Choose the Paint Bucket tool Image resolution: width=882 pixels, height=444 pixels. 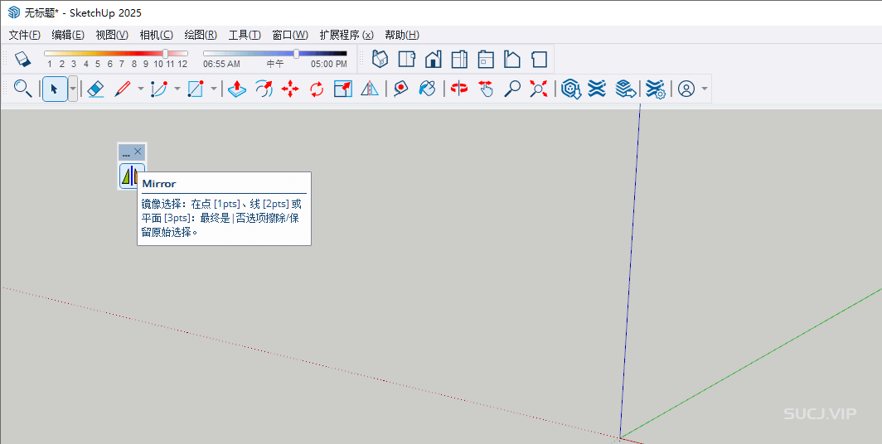427,89
